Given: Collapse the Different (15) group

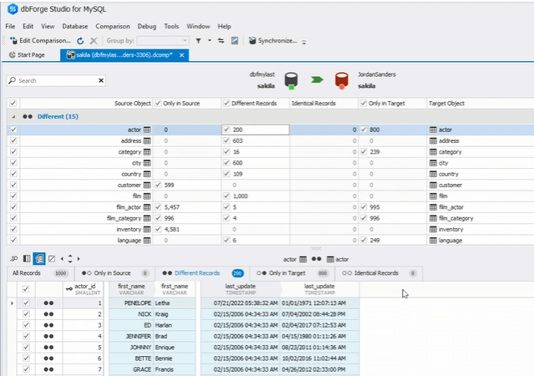Looking at the screenshot, I should click(x=13, y=117).
